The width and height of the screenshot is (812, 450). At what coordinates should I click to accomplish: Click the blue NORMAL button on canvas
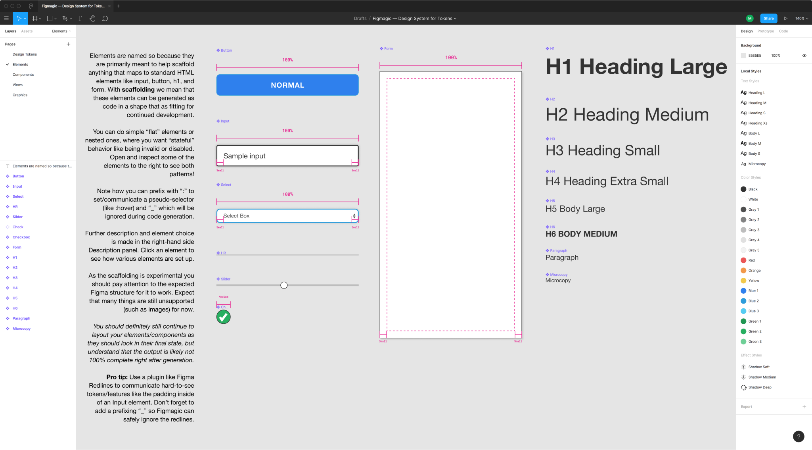(287, 85)
